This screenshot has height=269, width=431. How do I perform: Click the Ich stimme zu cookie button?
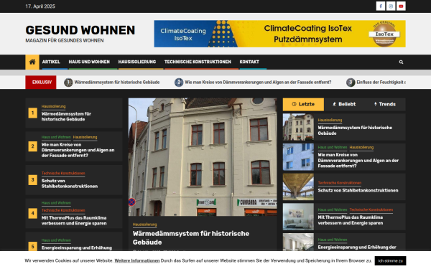[x=390, y=261]
